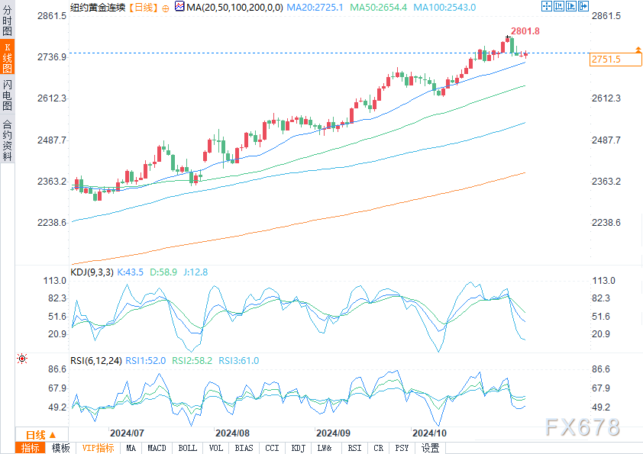This screenshot has width=643, height=454.
Task: Switch to 闪电图 side tab
Action: (7, 95)
